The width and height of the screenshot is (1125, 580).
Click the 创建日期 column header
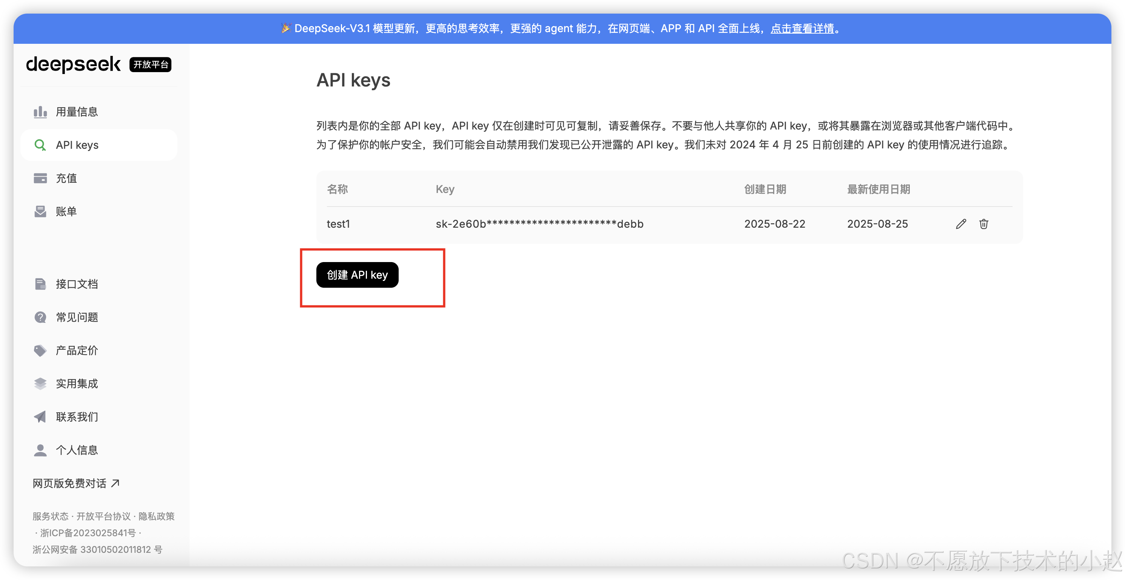click(765, 189)
